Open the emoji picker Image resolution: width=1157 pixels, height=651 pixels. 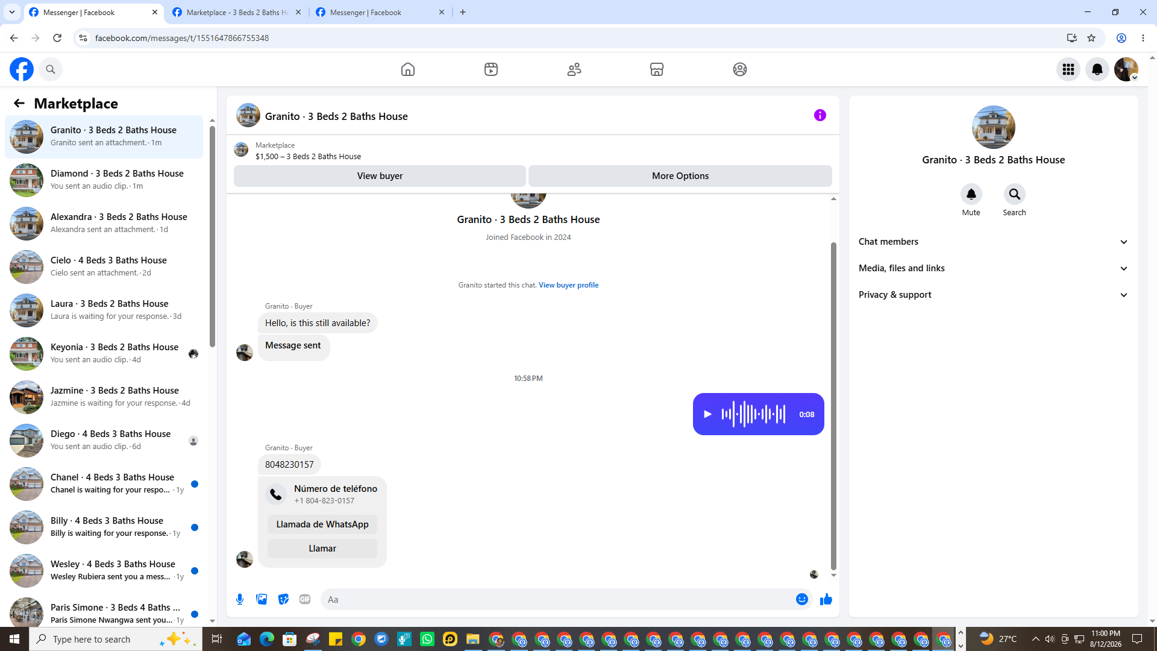(802, 599)
